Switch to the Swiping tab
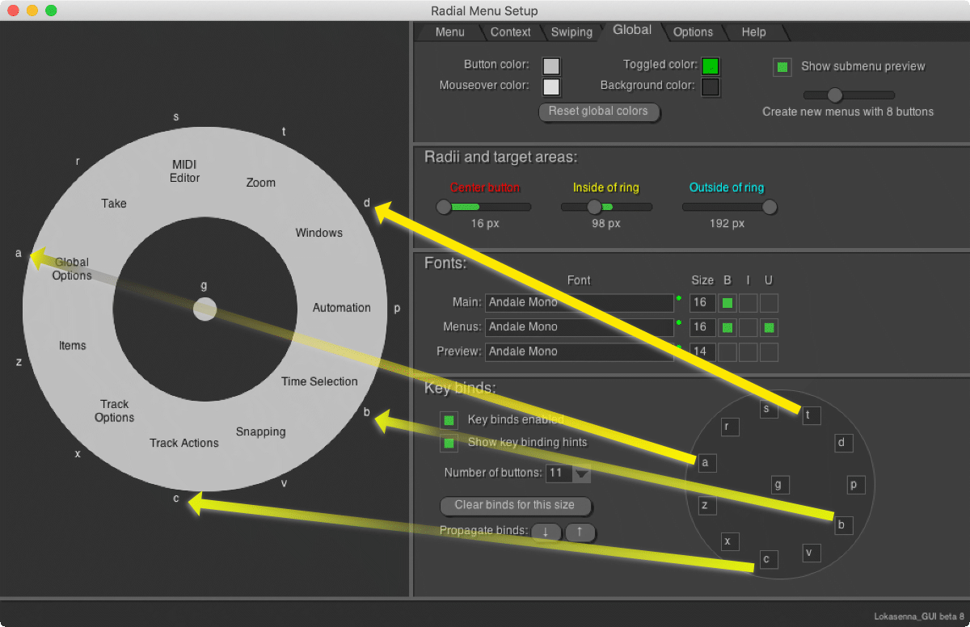 coord(571,32)
